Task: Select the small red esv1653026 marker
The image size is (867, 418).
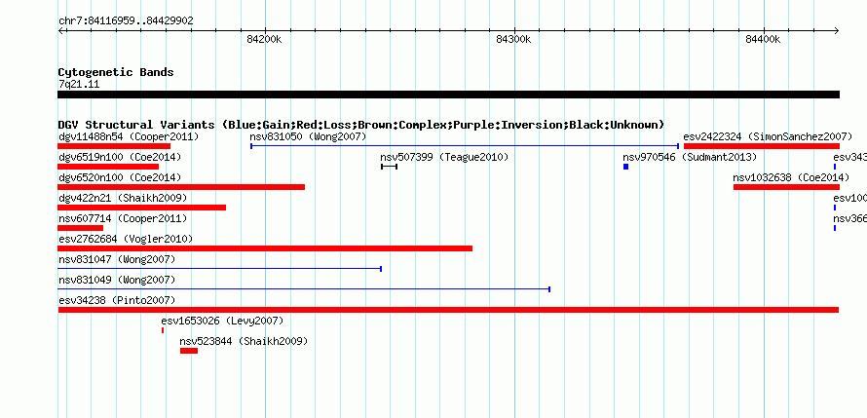Action: (x=163, y=330)
